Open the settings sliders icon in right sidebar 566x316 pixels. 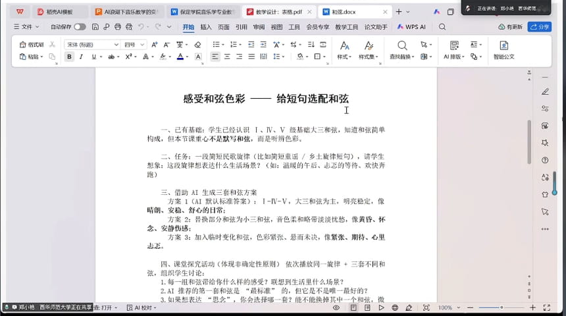pyautogui.click(x=545, y=109)
